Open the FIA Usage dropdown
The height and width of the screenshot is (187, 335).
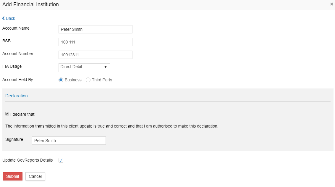(x=84, y=67)
